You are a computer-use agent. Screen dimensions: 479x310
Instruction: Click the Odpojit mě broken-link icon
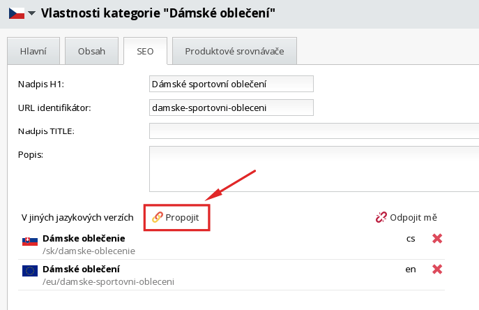coord(381,217)
